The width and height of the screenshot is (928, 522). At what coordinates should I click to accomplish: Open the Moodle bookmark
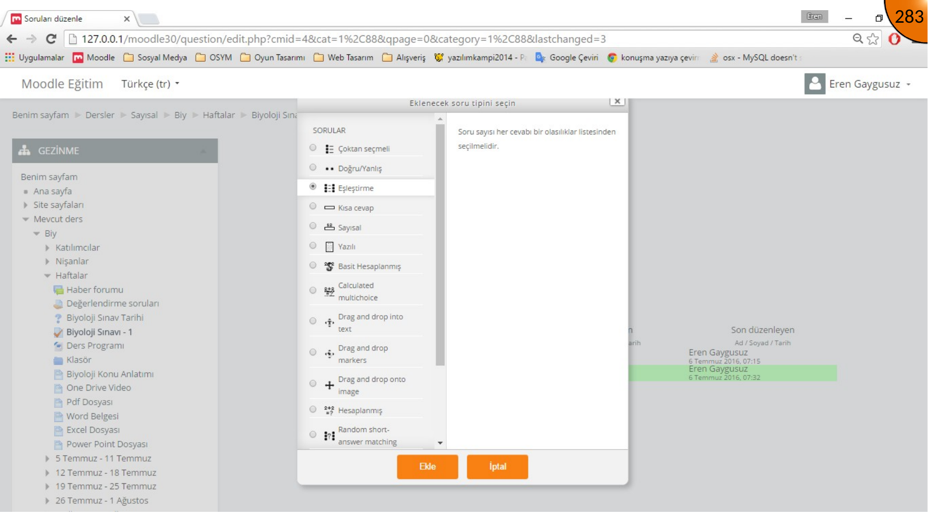[94, 58]
